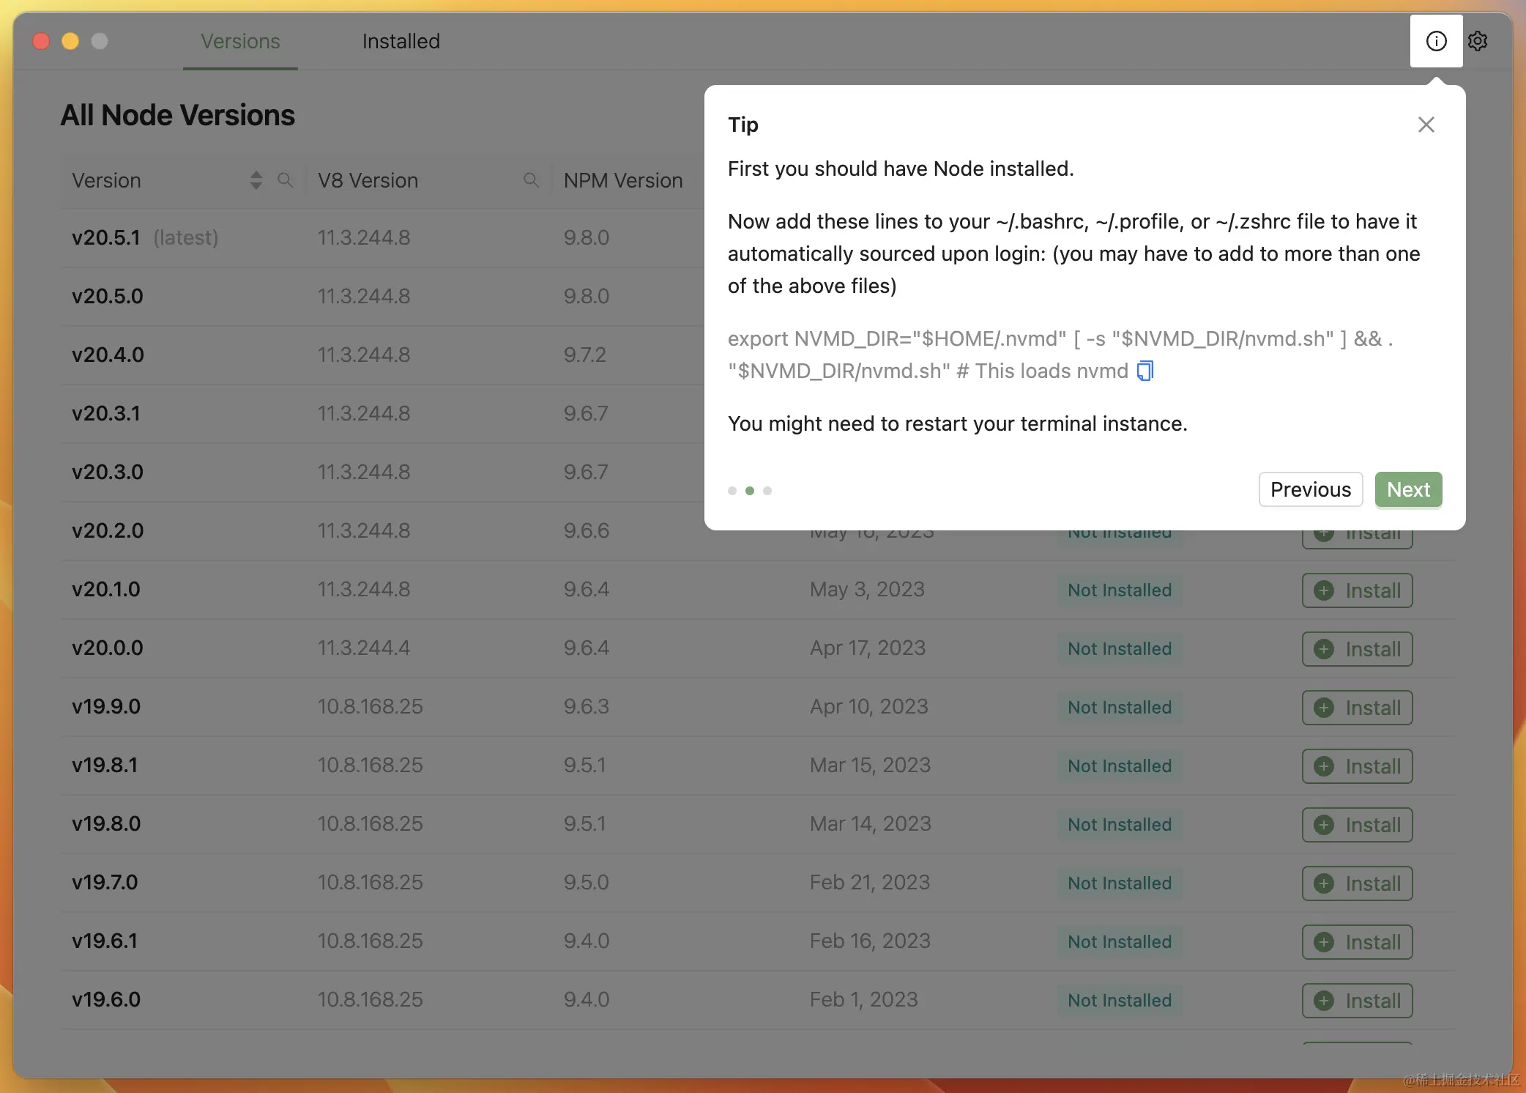This screenshot has height=1093, width=1526.
Task: Toggle sort arrows on the Version column
Action: (x=256, y=180)
